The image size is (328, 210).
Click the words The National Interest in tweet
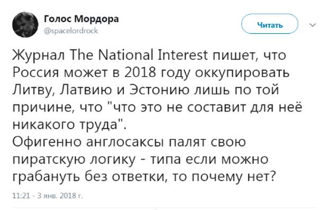(139, 55)
